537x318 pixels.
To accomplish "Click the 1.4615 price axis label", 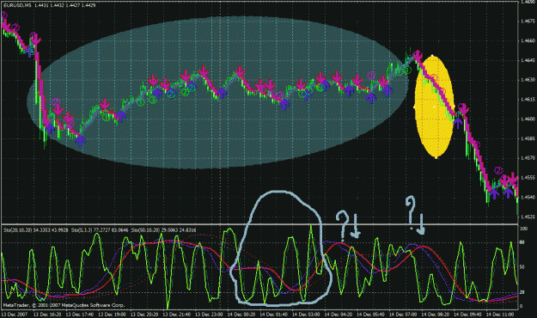I will pos(528,100).
